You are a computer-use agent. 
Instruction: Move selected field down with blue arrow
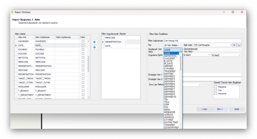click(94, 47)
